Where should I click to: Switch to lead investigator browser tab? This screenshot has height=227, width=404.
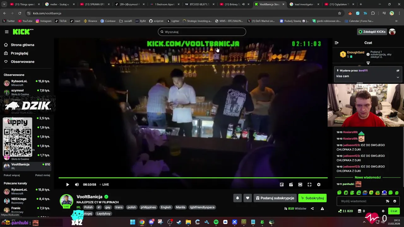tap(304, 4)
